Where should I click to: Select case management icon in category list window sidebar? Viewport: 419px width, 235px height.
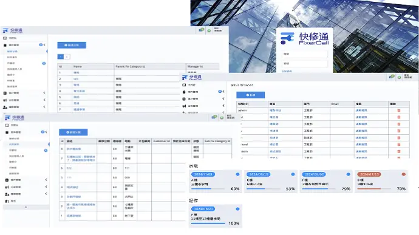coord(5,45)
